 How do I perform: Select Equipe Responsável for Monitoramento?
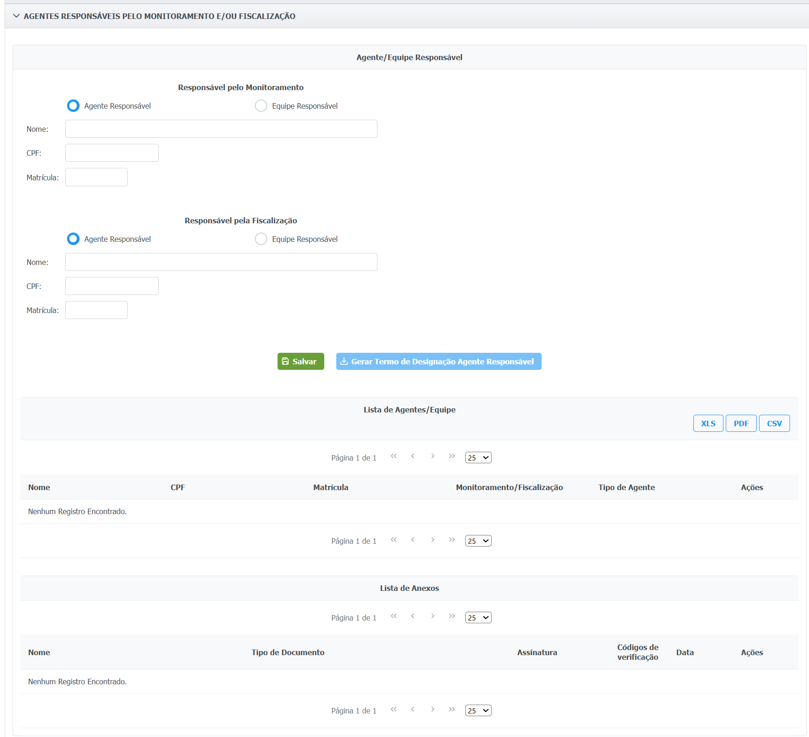tap(261, 106)
